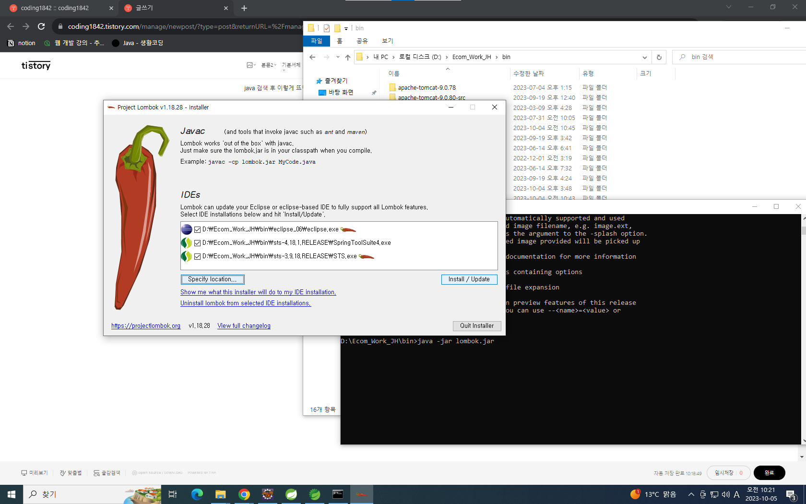This screenshot has height=504, width=806.
Task: Open View full changelog link
Action: pyautogui.click(x=244, y=326)
